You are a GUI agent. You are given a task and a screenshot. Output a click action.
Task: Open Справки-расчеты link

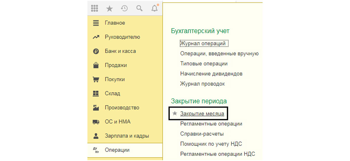[202, 134]
